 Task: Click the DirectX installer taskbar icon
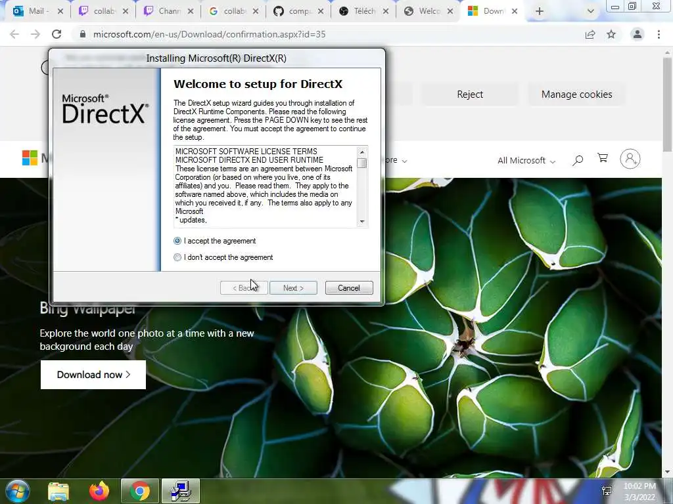click(181, 491)
